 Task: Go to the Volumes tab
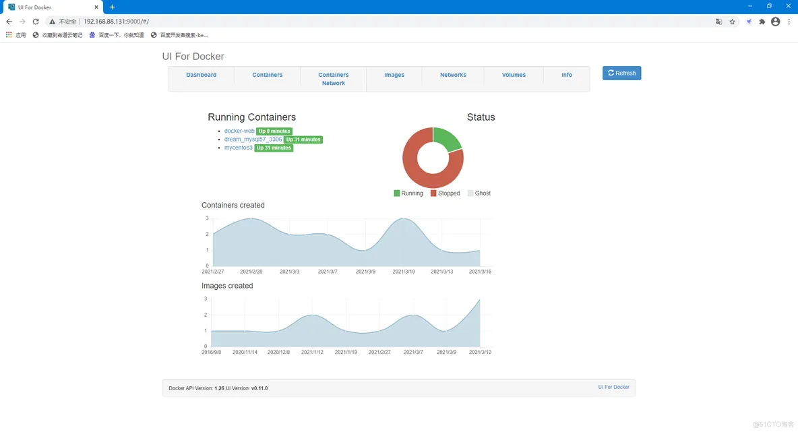click(x=514, y=75)
